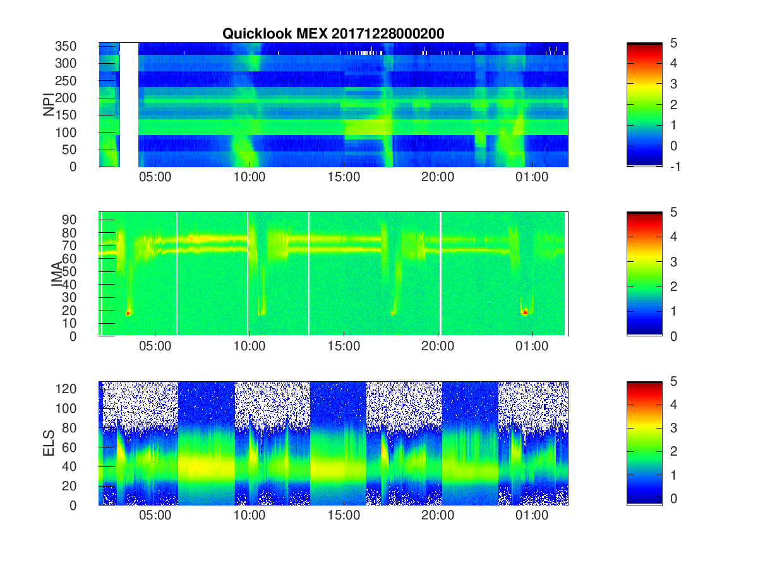The image size is (758, 568).
Task: Click the white data gap in the NPI panel
Action: pyautogui.click(x=129, y=105)
